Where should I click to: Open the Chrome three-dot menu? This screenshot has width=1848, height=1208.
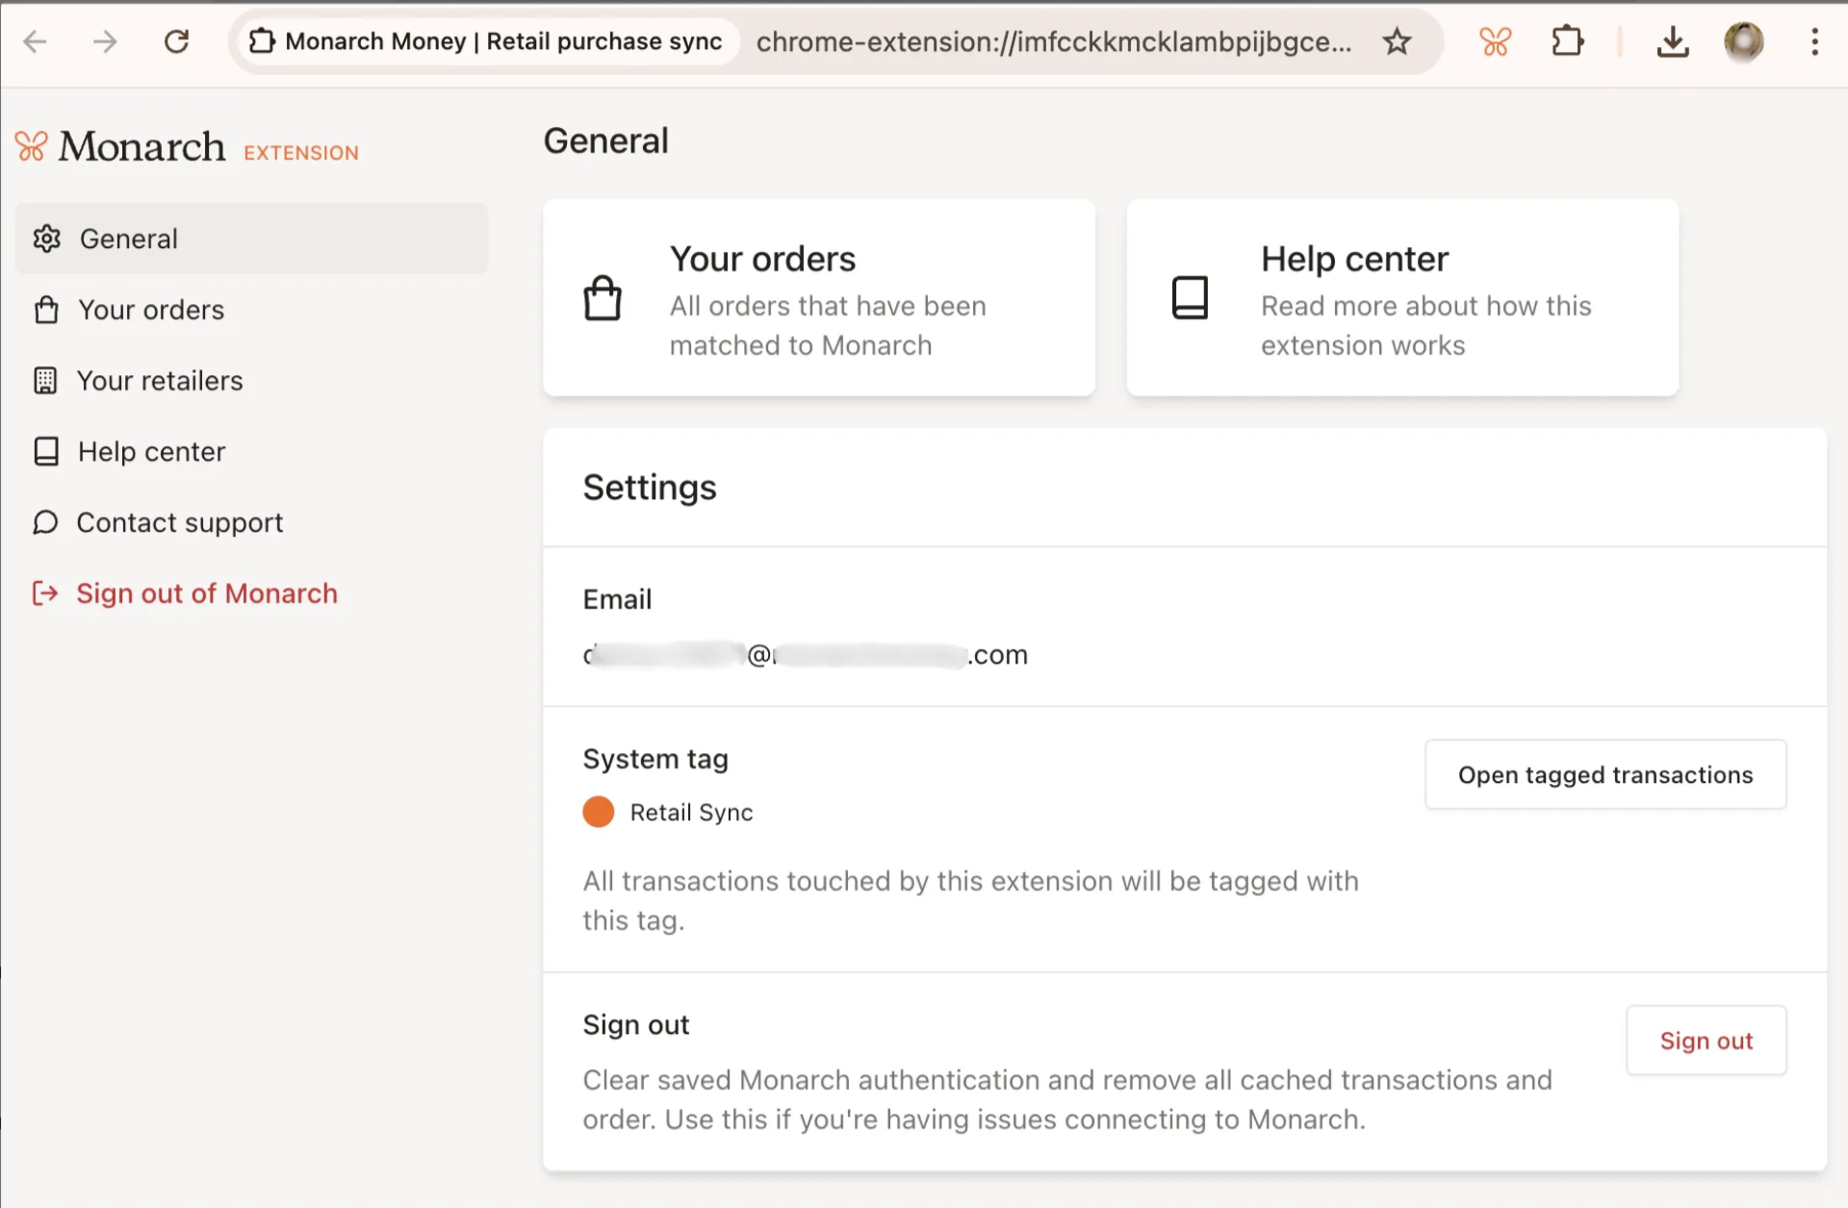pyautogui.click(x=1814, y=41)
